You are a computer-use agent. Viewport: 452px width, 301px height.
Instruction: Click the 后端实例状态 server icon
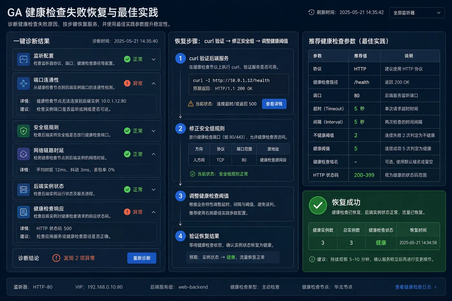[x=24, y=190]
